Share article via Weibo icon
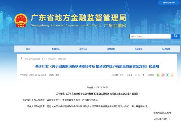 [163, 75]
